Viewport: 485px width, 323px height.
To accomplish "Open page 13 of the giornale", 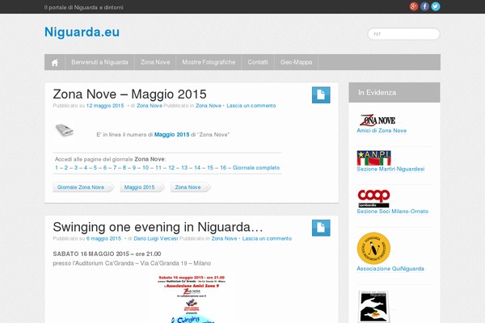I will (184, 168).
